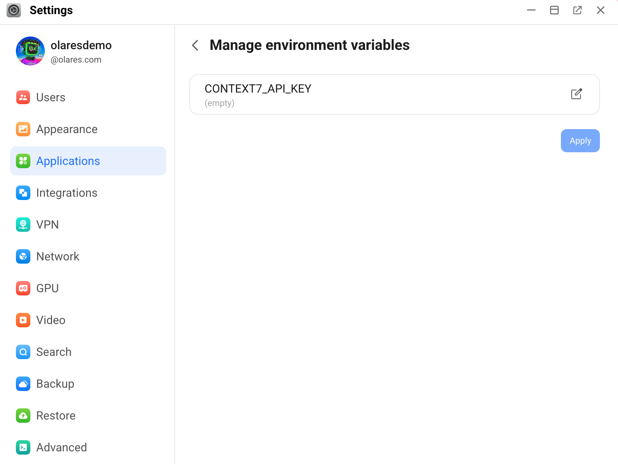The image size is (618, 464).
Task: Click the Search magnifier icon
Action: [x=23, y=352]
